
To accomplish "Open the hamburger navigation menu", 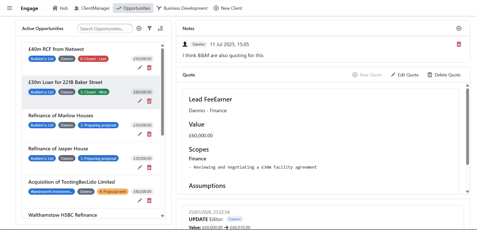I will click(x=10, y=8).
